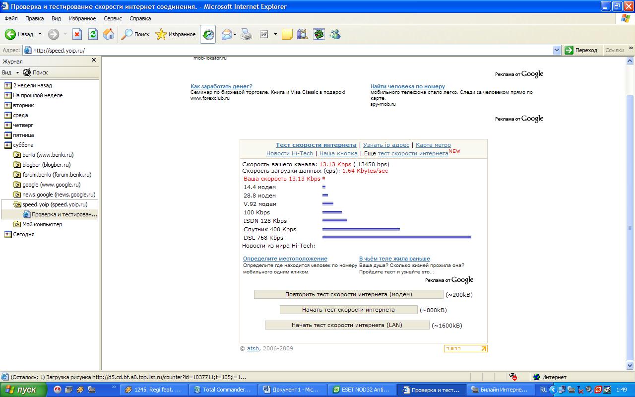Click the Print icon in toolbar
Viewport: 635px width, 397px height.
click(246, 34)
